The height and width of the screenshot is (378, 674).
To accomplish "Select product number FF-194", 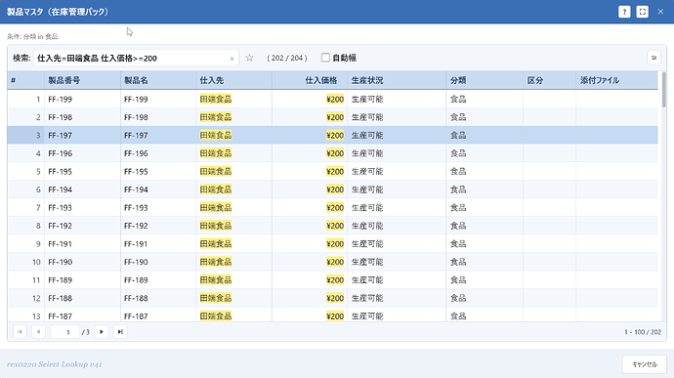I will coord(61,189).
